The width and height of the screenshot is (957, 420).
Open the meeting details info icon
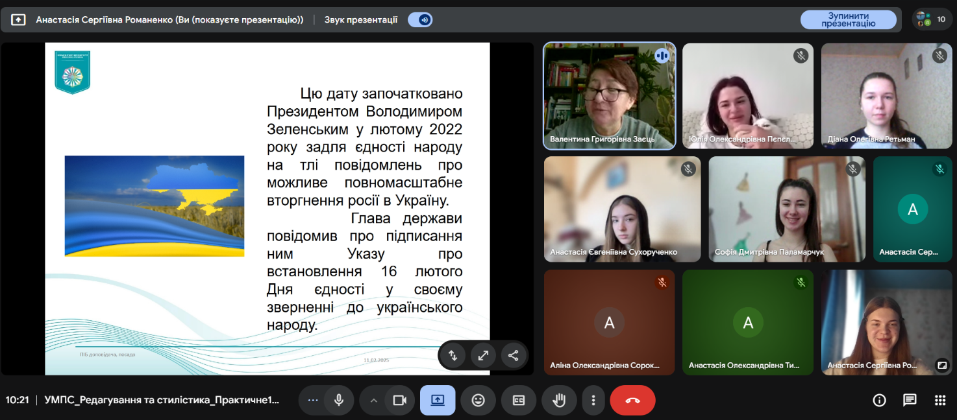point(880,401)
